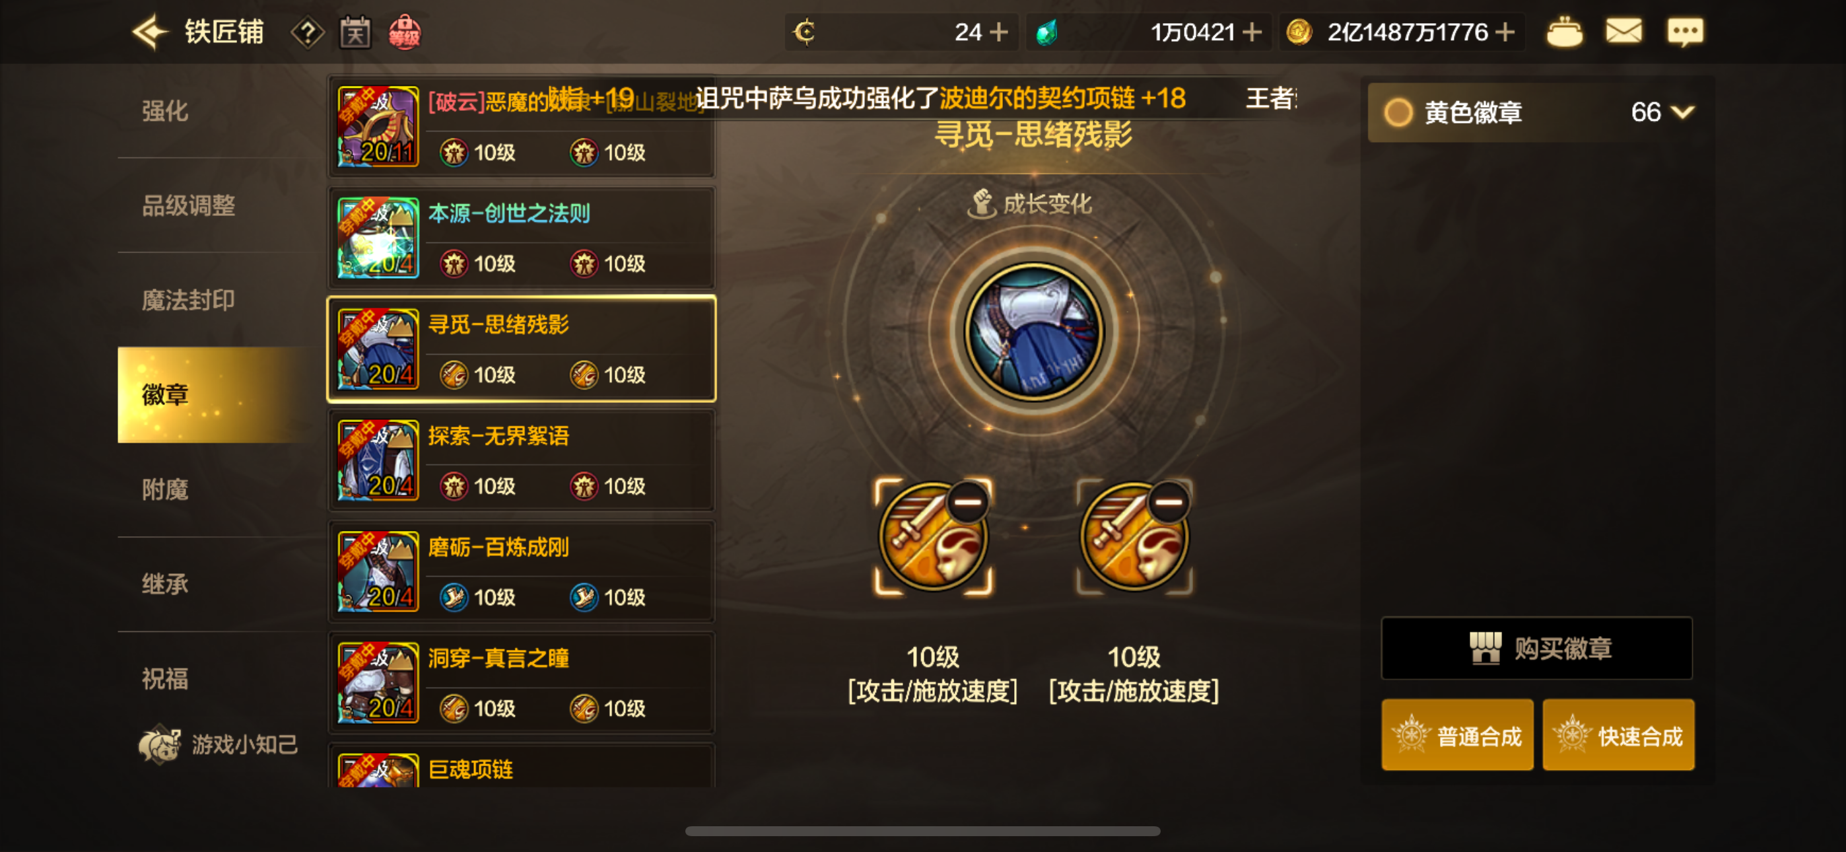Switch to the 强化 tab

tap(165, 111)
